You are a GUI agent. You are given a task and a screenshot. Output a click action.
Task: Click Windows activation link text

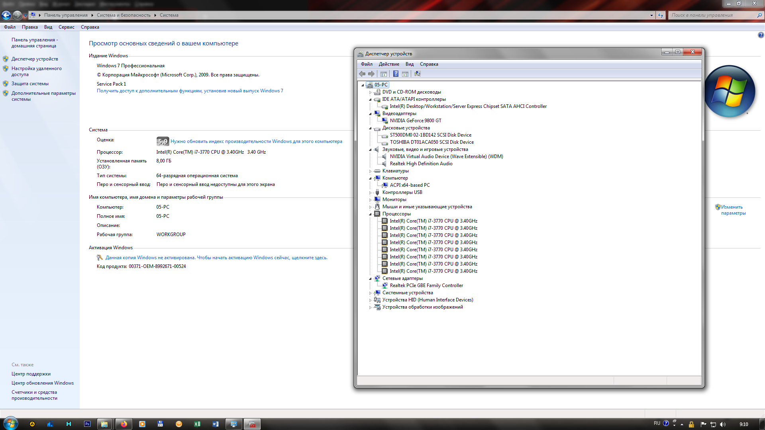coord(216,258)
